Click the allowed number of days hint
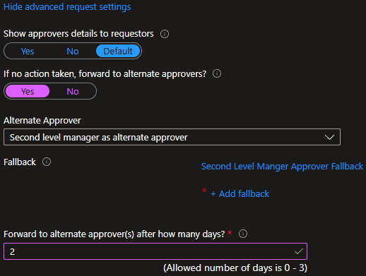 coord(235,268)
